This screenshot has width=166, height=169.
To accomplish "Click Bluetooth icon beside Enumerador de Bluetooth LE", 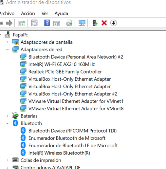I will pyautogui.click(x=23, y=145).
